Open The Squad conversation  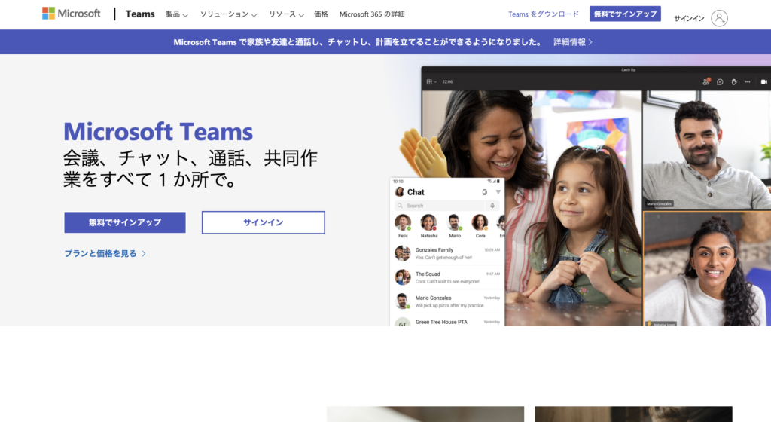click(x=447, y=277)
